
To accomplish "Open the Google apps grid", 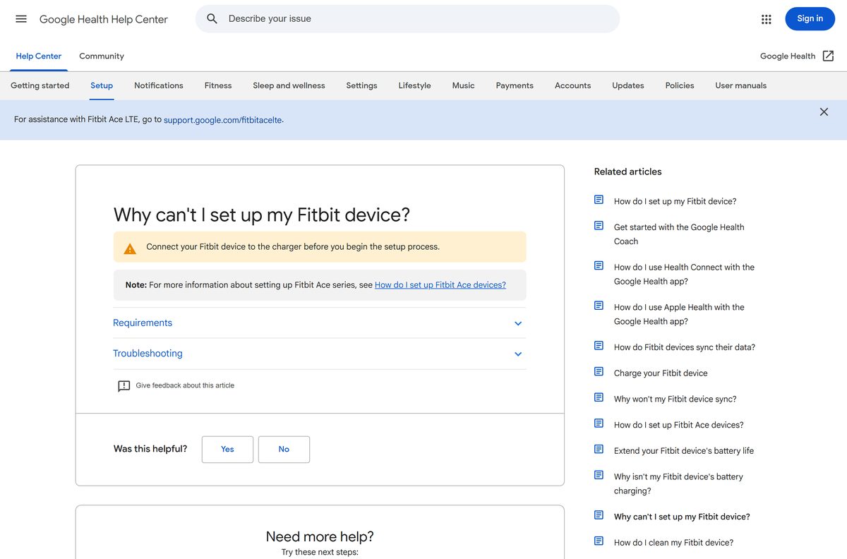I will [767, 19].
